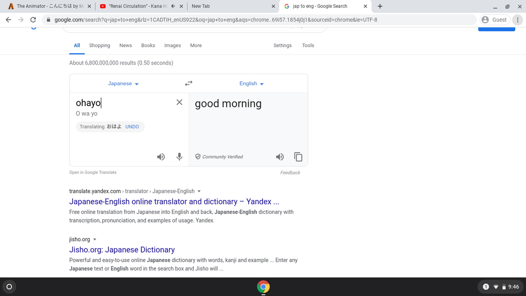Image resolution: width=526 pixels, height=296 pixels.
Task: Click the 'good morning' translated text
Action: [x=228, y=104]
